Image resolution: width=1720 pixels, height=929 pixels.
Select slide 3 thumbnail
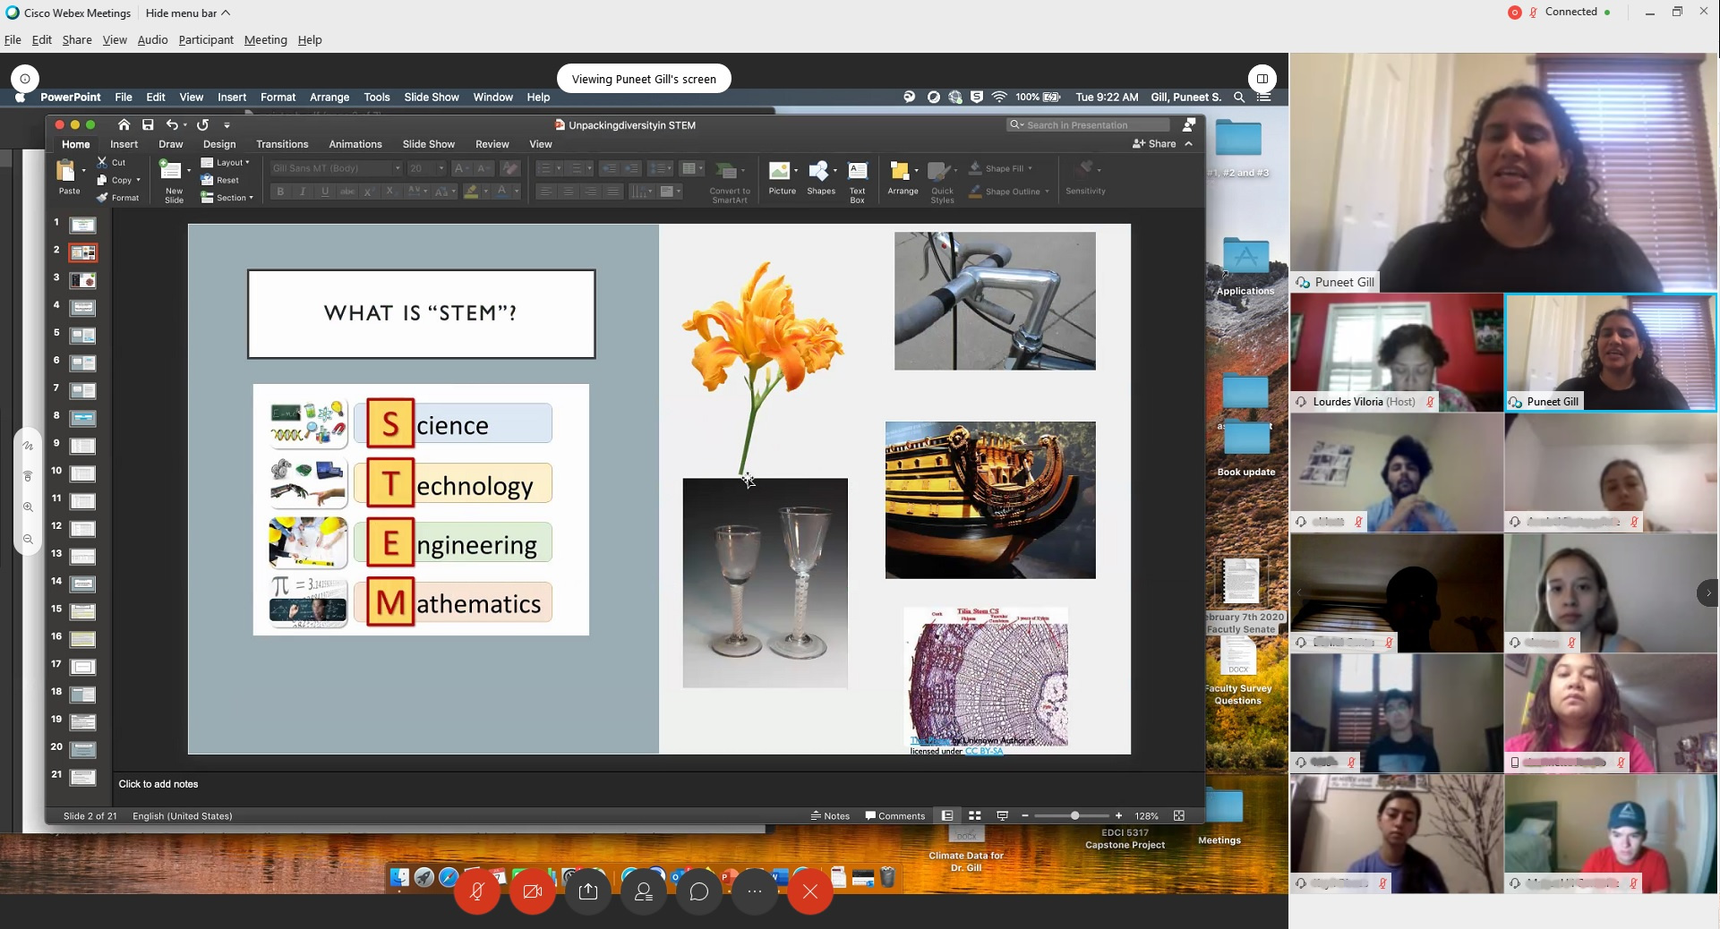[83, 280]
